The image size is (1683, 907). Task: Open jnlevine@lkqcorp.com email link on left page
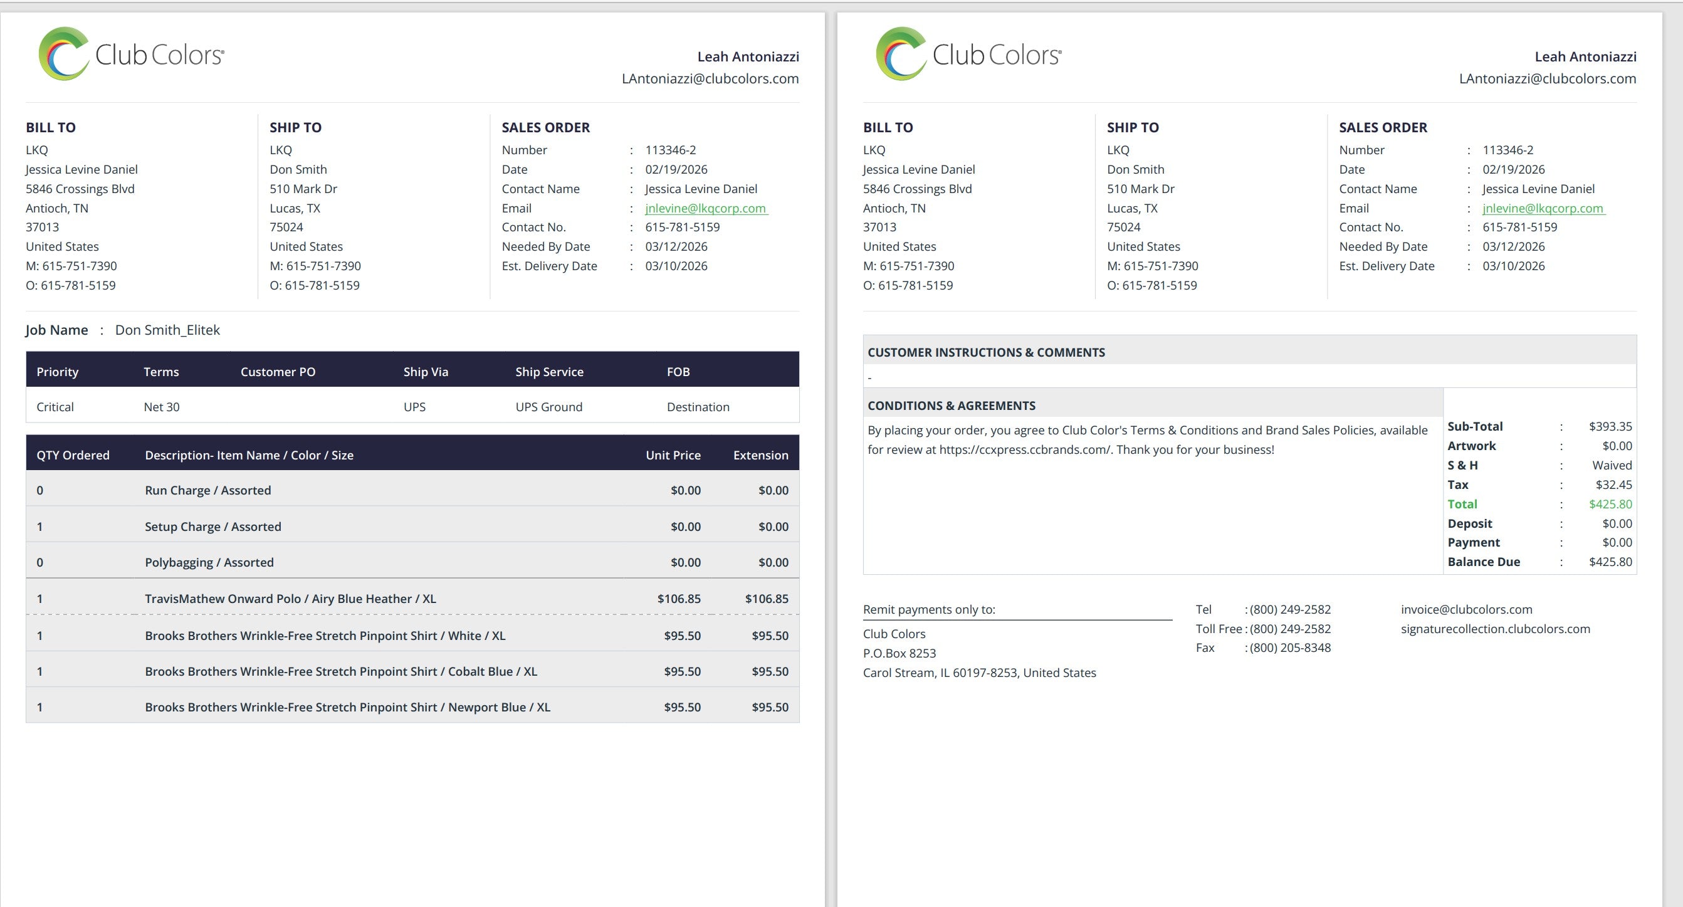(x=706, y=208)
